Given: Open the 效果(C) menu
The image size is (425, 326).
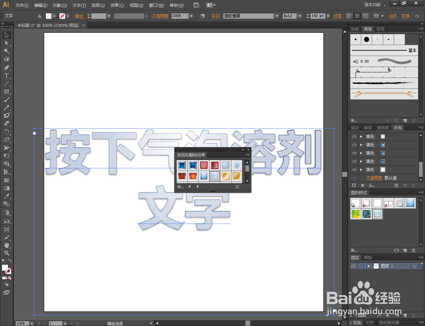Looking at the screenshot, I should coord(117,5).
